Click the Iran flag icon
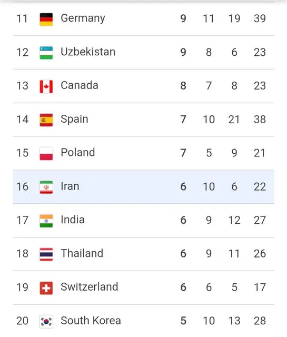 (x=46, y=187)
